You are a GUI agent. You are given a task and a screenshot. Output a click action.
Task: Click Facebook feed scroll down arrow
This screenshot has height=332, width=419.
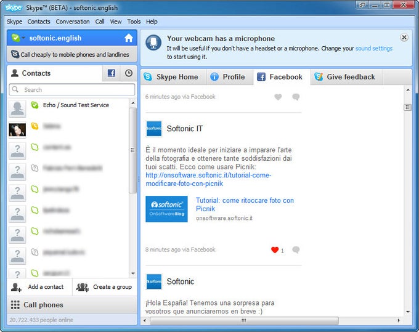[408, 312]
